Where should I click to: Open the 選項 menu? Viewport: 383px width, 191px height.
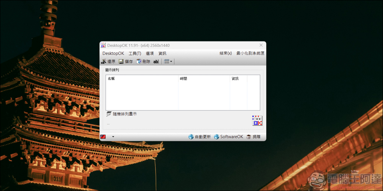[x=150, y=53]
